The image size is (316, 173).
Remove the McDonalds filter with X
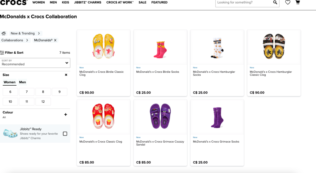click(55, 40)
